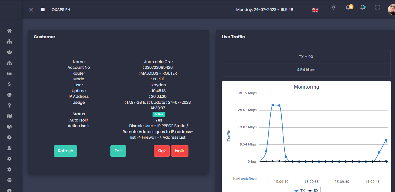Open the dollar sign billing icon
Image resolution: width=395 pixels, height=192 pixels.
[x=9, y=84]
